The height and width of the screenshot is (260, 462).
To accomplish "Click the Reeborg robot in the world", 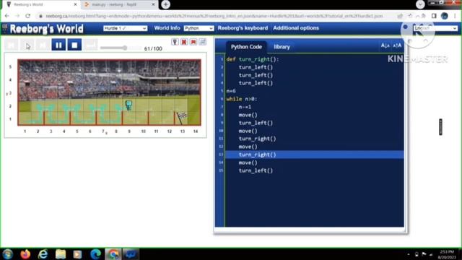I will point(128,105).
